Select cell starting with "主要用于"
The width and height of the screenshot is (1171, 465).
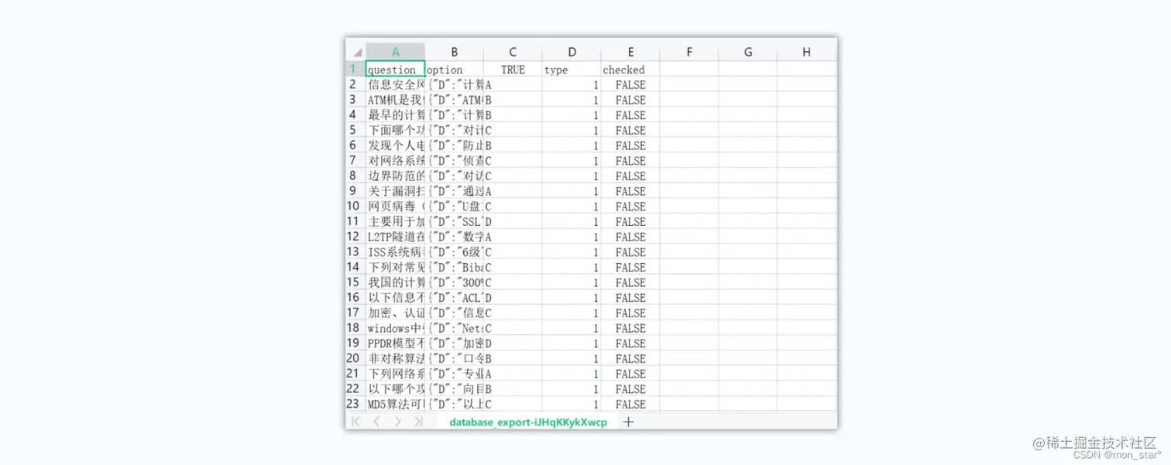point(395,221)
